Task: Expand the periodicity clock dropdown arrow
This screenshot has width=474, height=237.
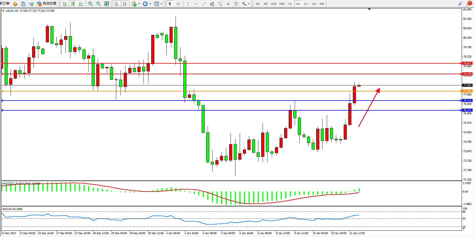Action: coord(150,4)
